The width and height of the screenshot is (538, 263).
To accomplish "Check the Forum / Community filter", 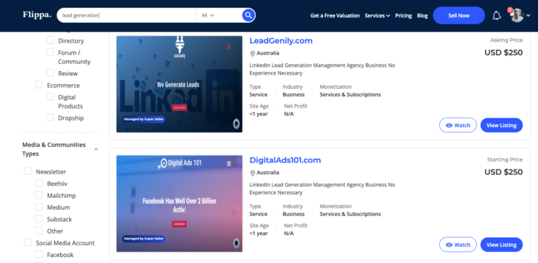I will click(x=50, y=52).
